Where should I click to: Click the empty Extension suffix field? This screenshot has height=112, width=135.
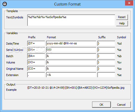coord(106,75)
